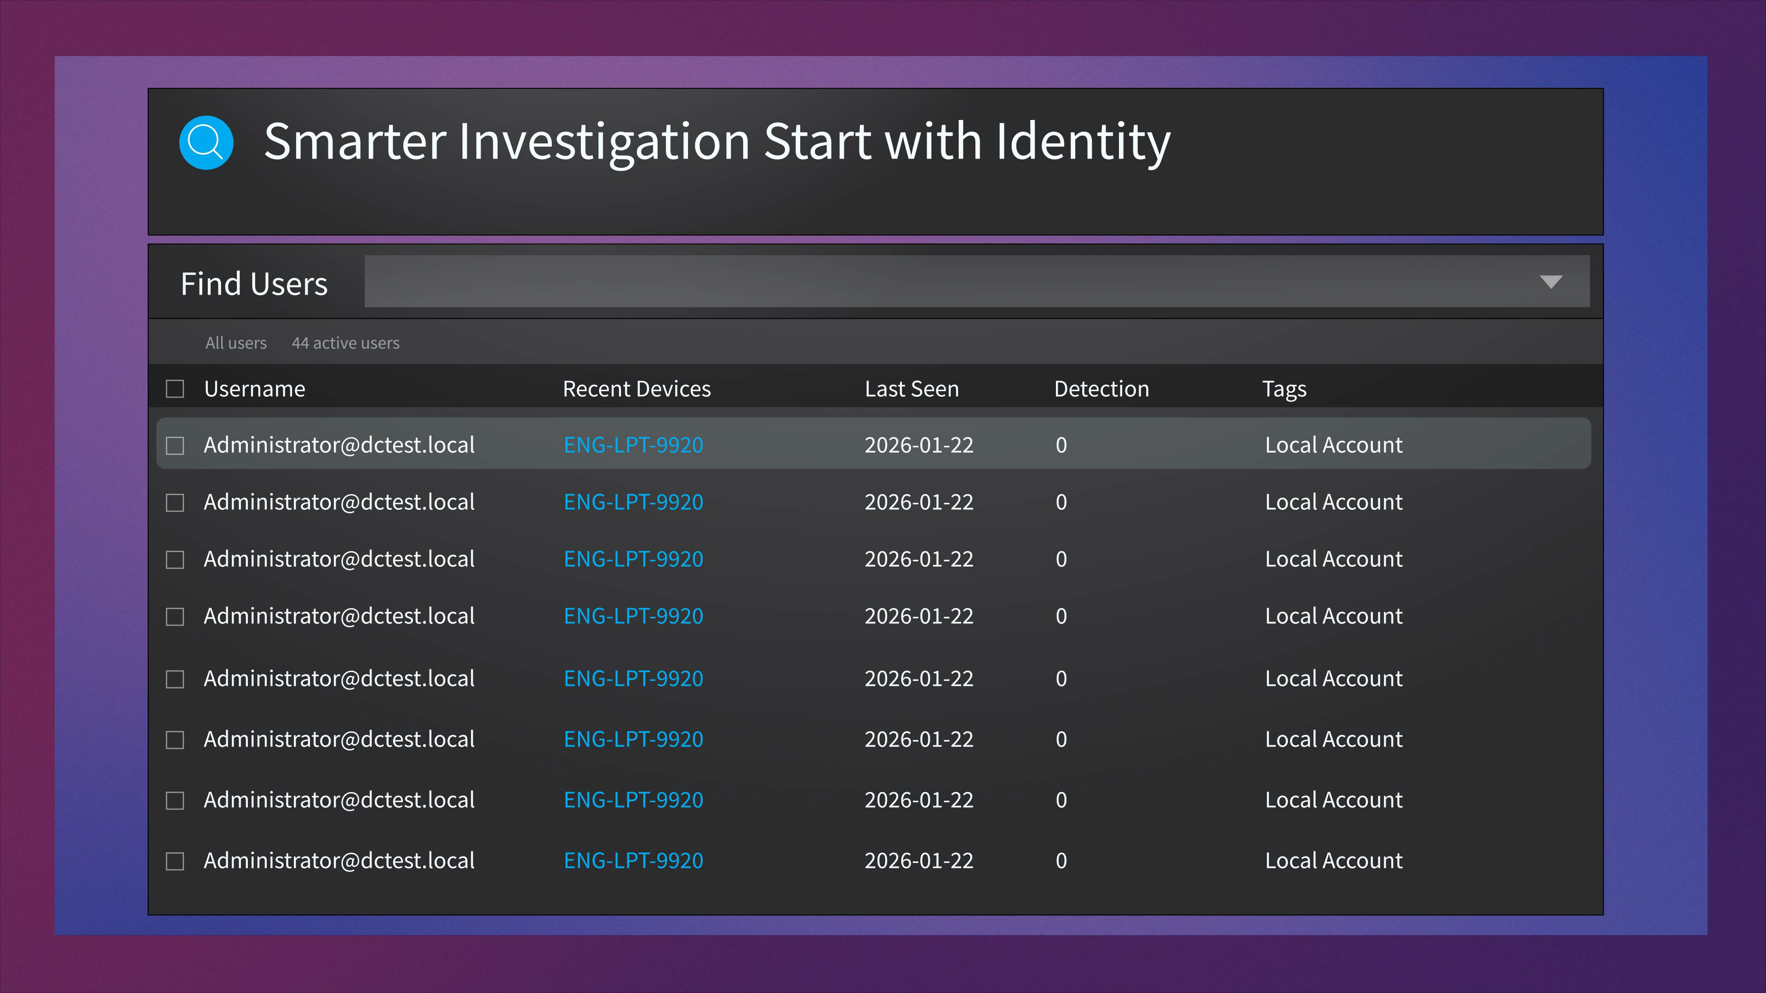Switch to the All users tab
Screen dimensions: 1766x993
[236, 342]
